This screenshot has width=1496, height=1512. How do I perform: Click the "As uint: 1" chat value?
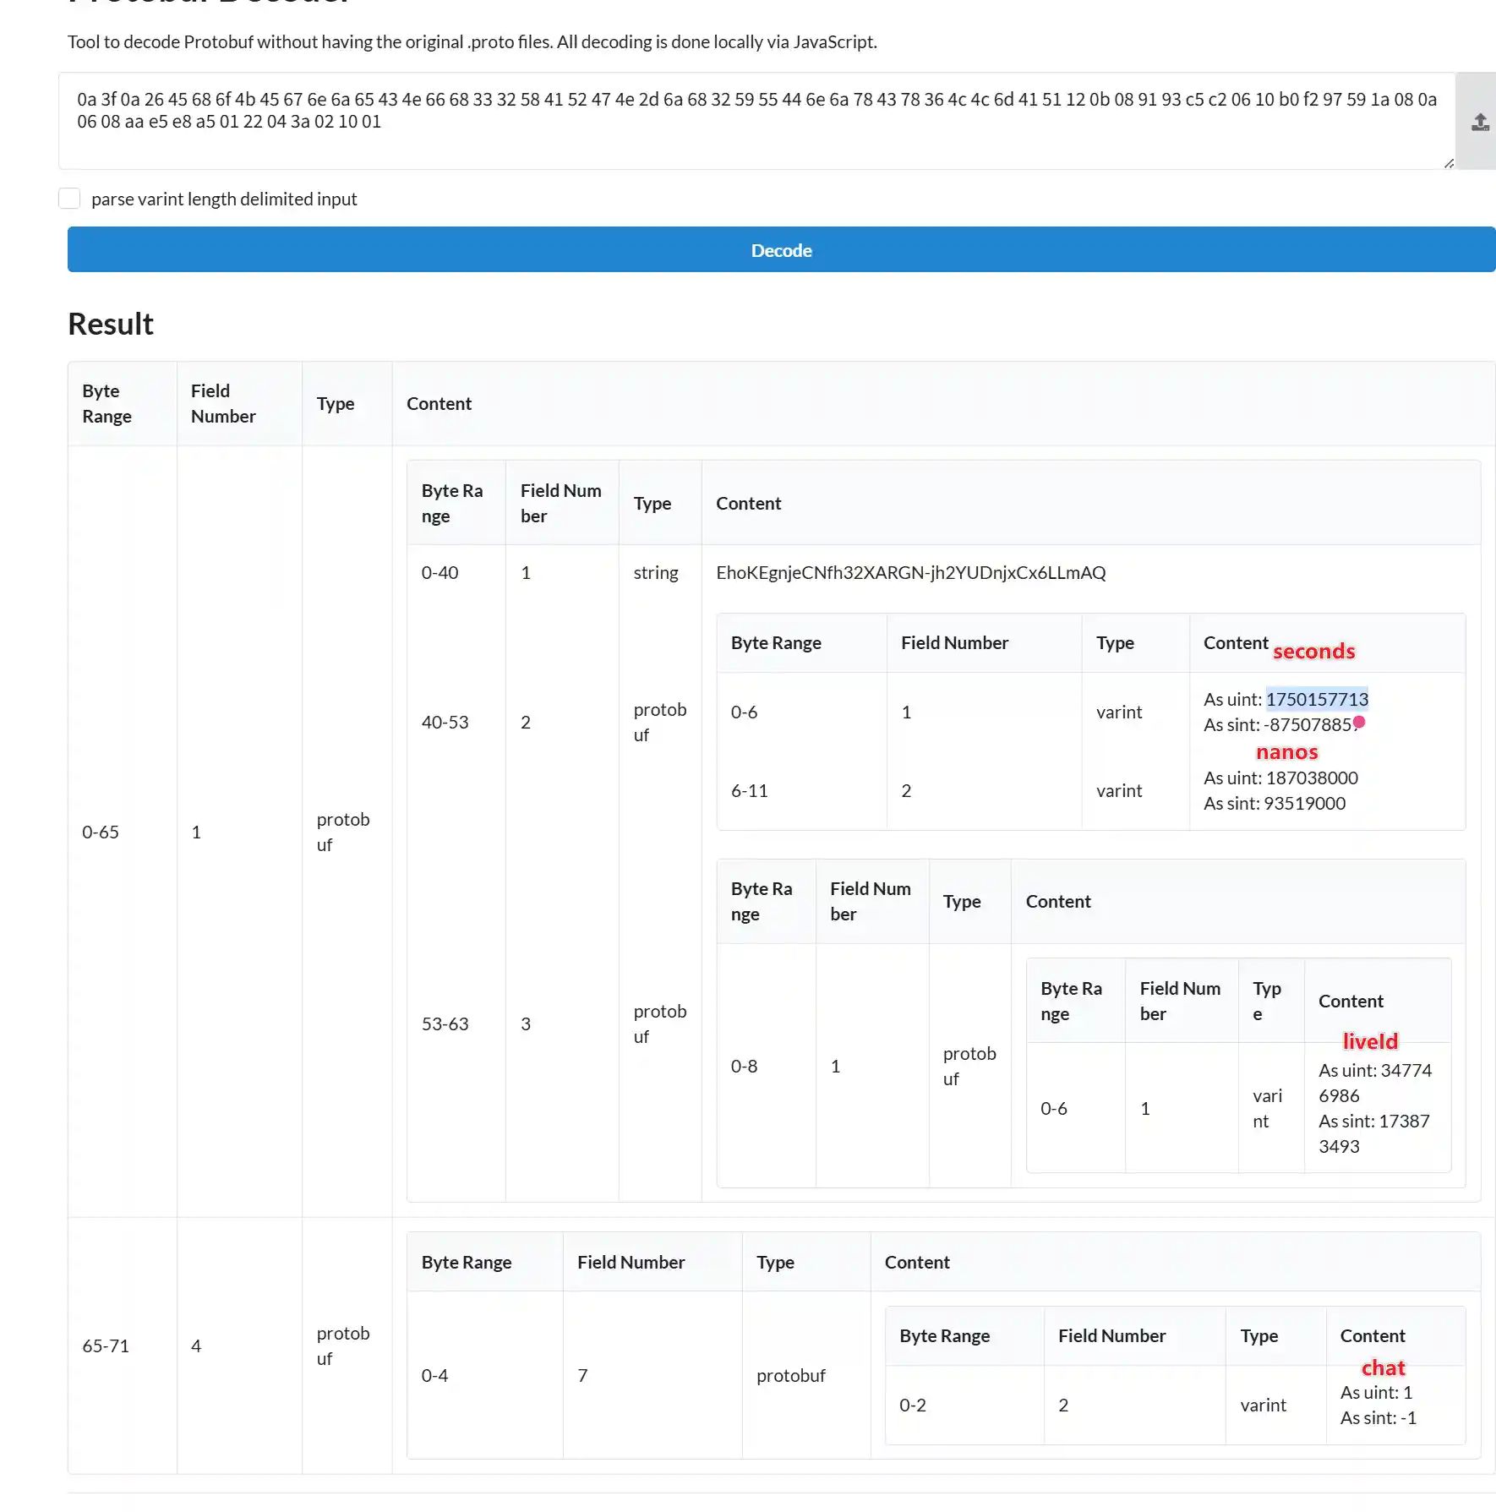click(x=1376, y=1392)
